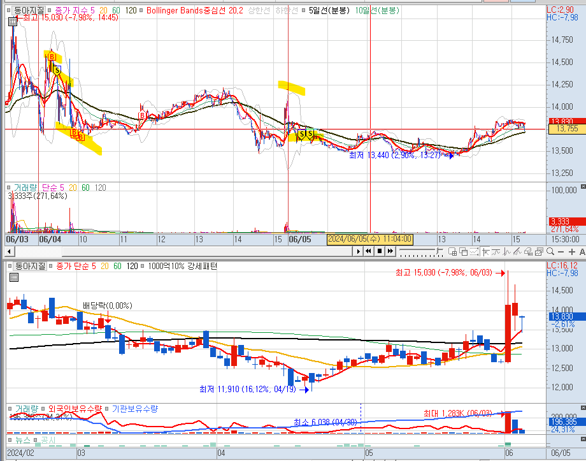The image size is (586, 461).
Task: Click the horizontal line with wave icon
Action: 496,251
